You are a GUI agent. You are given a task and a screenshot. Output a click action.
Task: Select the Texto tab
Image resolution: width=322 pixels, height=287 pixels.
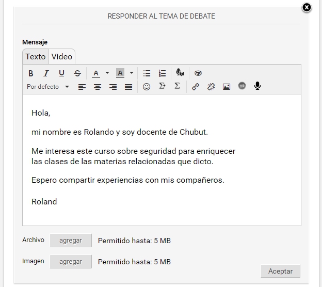[x=36, y=57]
